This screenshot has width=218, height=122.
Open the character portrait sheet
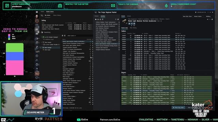(x=37, y=16)
